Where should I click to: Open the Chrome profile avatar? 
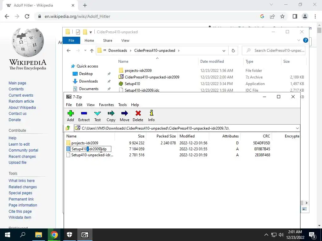point(305,16)
